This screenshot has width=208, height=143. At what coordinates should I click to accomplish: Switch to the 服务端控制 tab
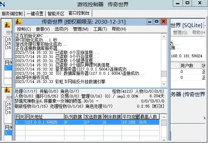point(12,14)
